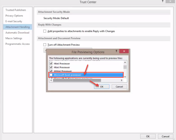Open Trusted Publishers section
The image size is (176, 140).
click(16, 10)
